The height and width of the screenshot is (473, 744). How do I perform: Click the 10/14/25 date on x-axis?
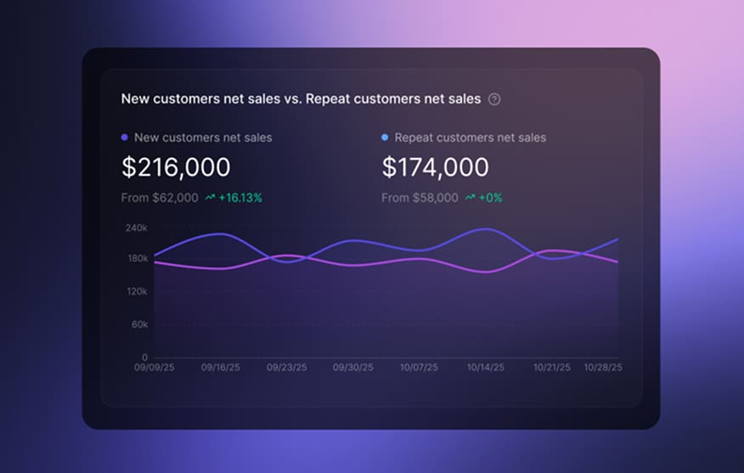[x=485, y=368]
